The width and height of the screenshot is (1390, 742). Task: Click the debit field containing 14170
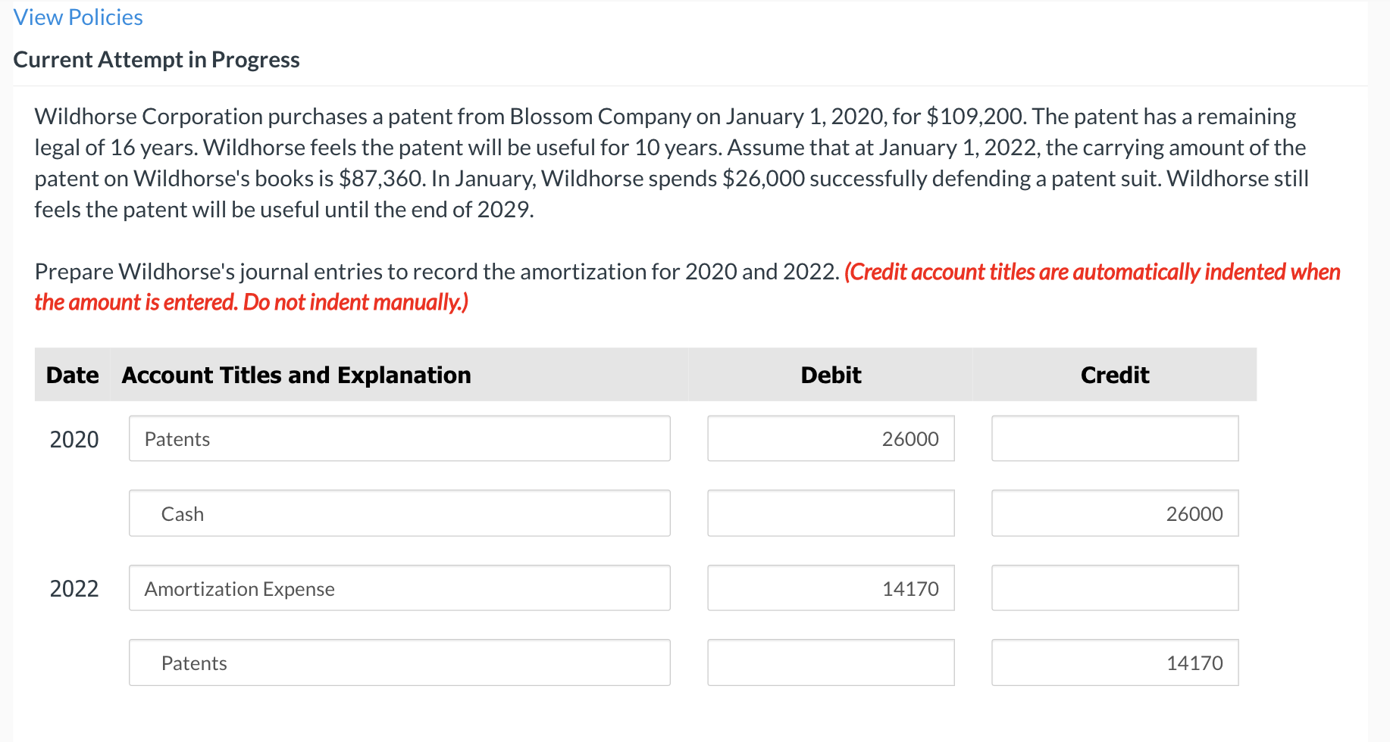830,588
